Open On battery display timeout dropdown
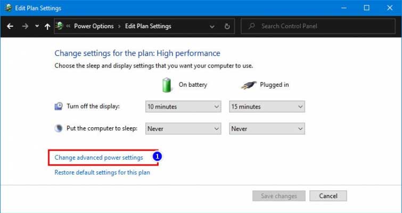This screenshot has height=213, width=402. [x=183, y=106]
